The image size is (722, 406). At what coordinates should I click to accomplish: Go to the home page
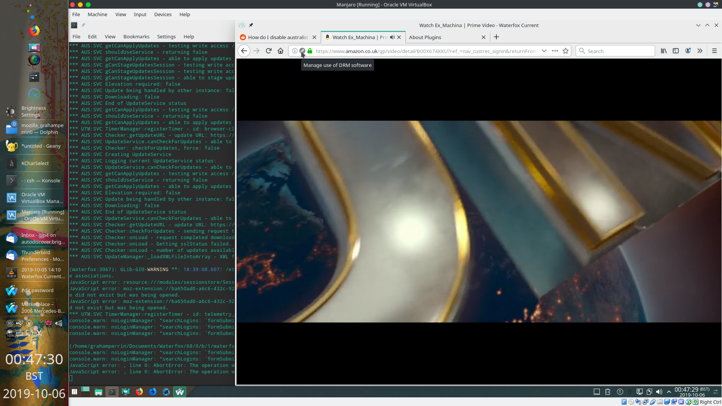281,51
